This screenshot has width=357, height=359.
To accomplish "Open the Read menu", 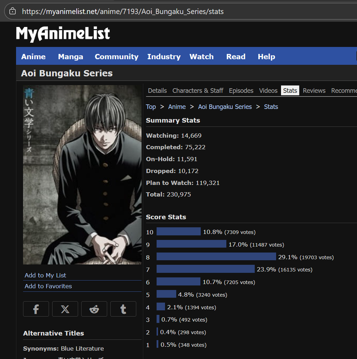I will [x=236, y=57].
